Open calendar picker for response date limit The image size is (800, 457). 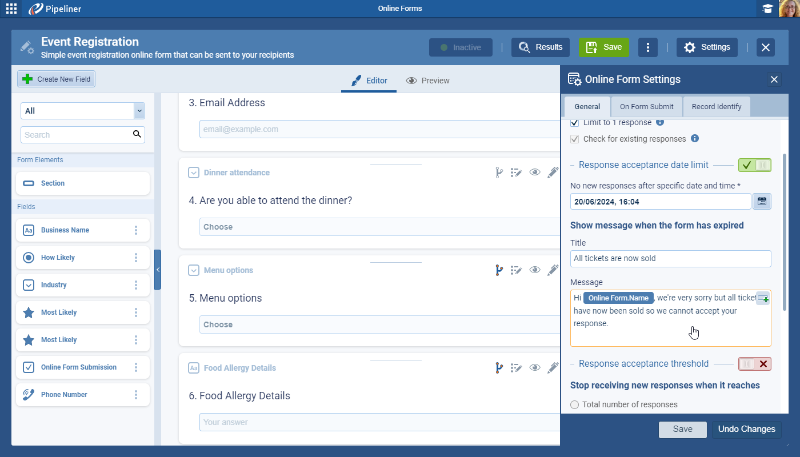[762, 201]
